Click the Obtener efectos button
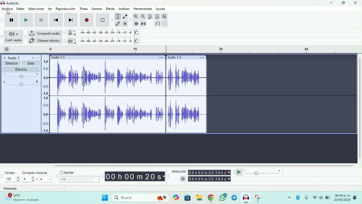The image size is (362, 204). point(44,41)
